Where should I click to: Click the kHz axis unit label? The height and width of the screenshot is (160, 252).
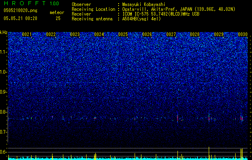point(4,32)
